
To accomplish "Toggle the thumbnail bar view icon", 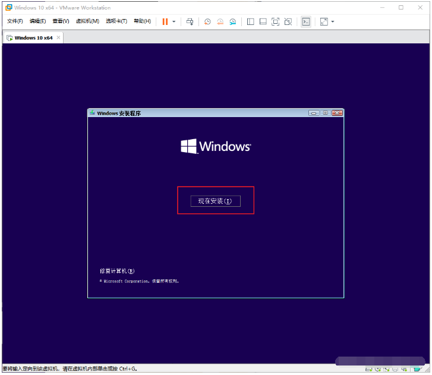I will coord(263,21).
